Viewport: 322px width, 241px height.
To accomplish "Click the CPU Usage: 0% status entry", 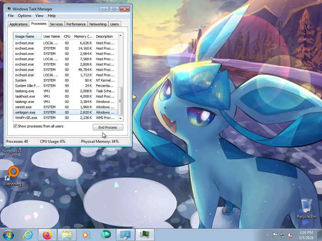I will (53, 142).
